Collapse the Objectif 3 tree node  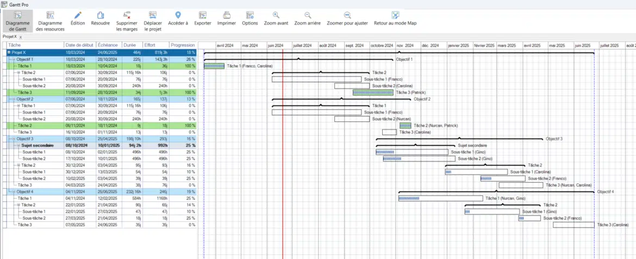point(14,139)
